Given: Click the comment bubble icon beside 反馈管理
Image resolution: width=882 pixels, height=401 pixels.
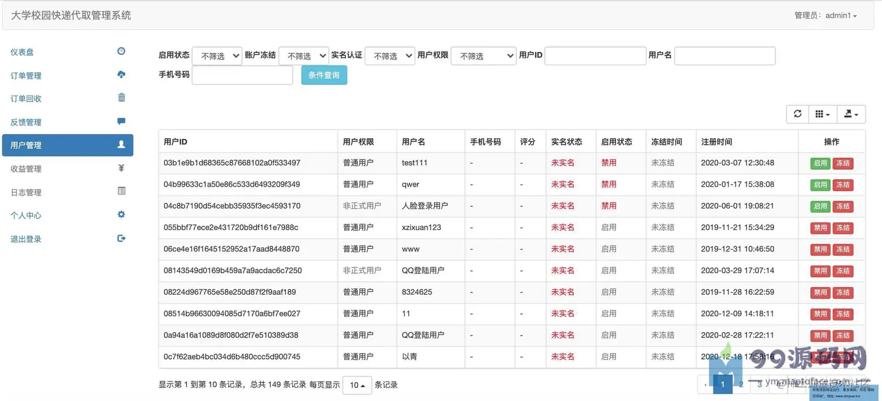Looking at the screenshot, I should point(121,121).
